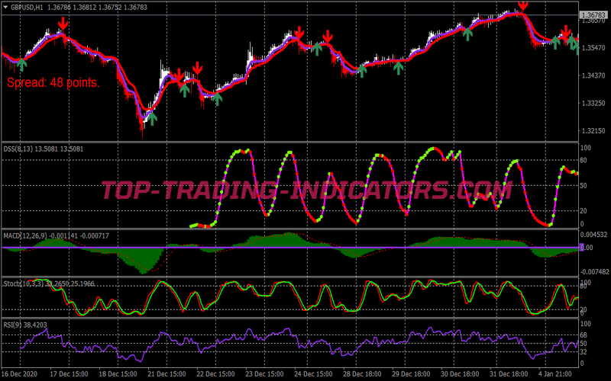Screen dimensions: 611x381
Task: Click the purple MACD zero-level marker
Action: tap(581, 247)
